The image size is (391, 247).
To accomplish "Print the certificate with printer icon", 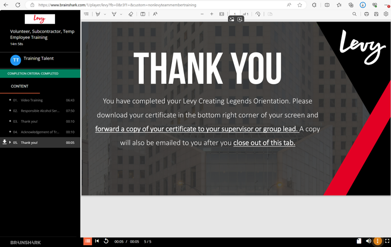I will point(367,14).
